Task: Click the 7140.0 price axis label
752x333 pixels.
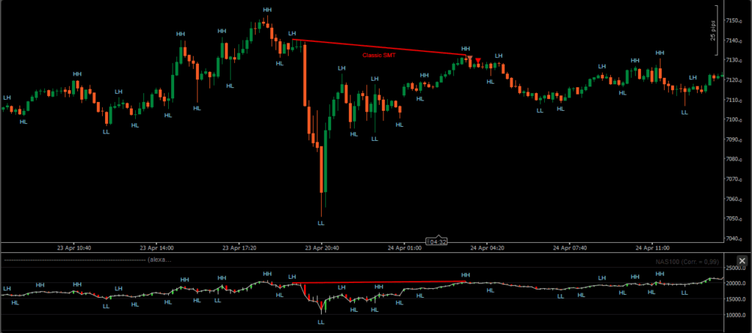Action: pyautogui.click(x=734, y=40)
